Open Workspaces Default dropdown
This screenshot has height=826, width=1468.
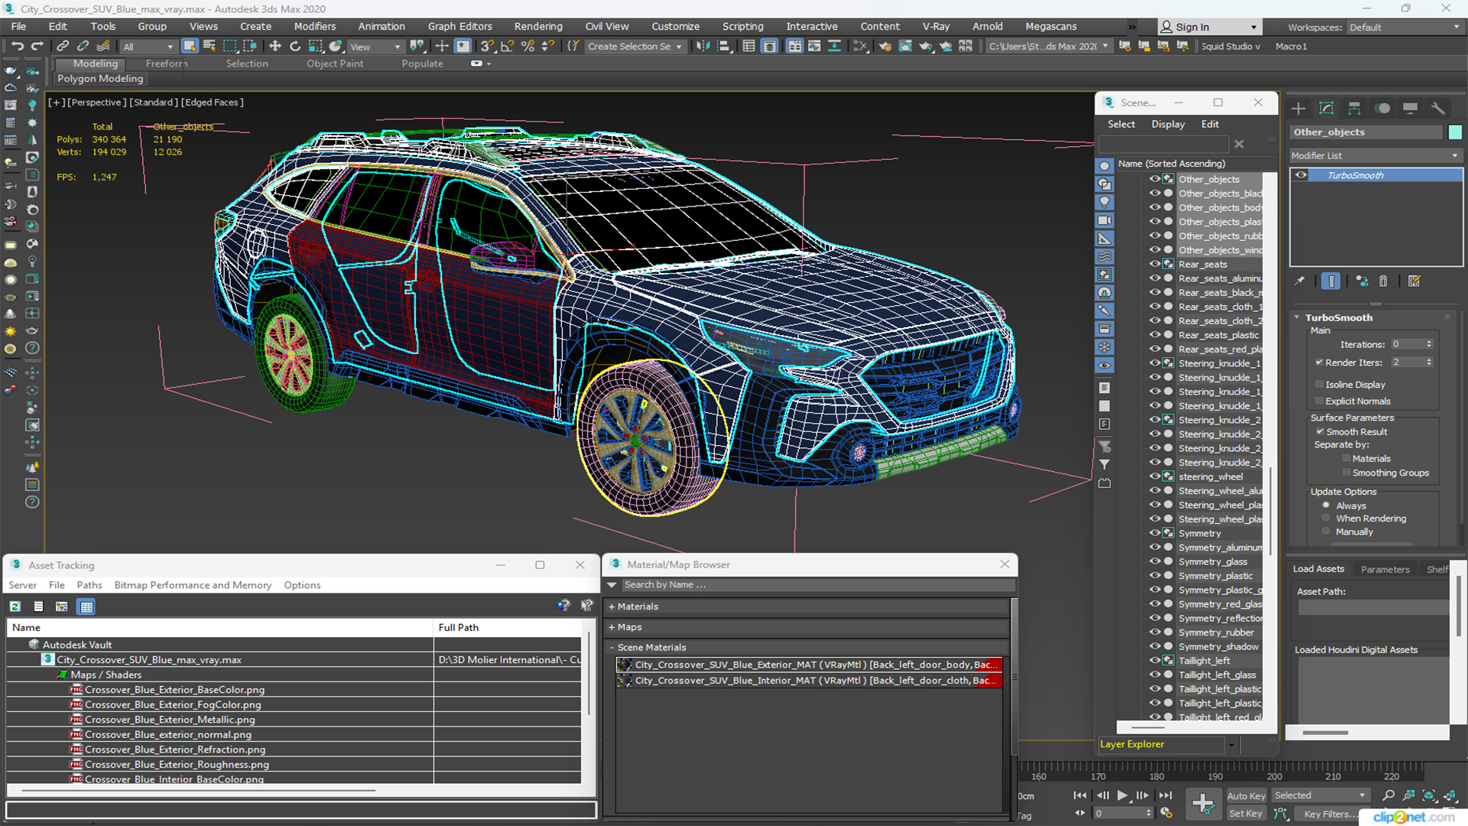[x=1404, y=28]
